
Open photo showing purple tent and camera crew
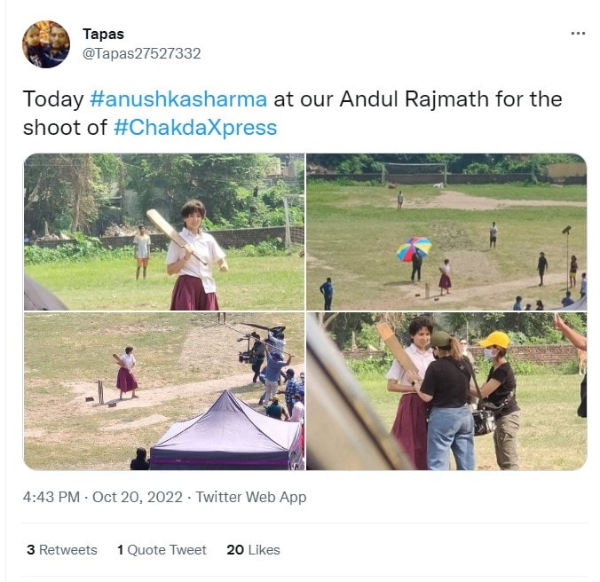(164, 391)
